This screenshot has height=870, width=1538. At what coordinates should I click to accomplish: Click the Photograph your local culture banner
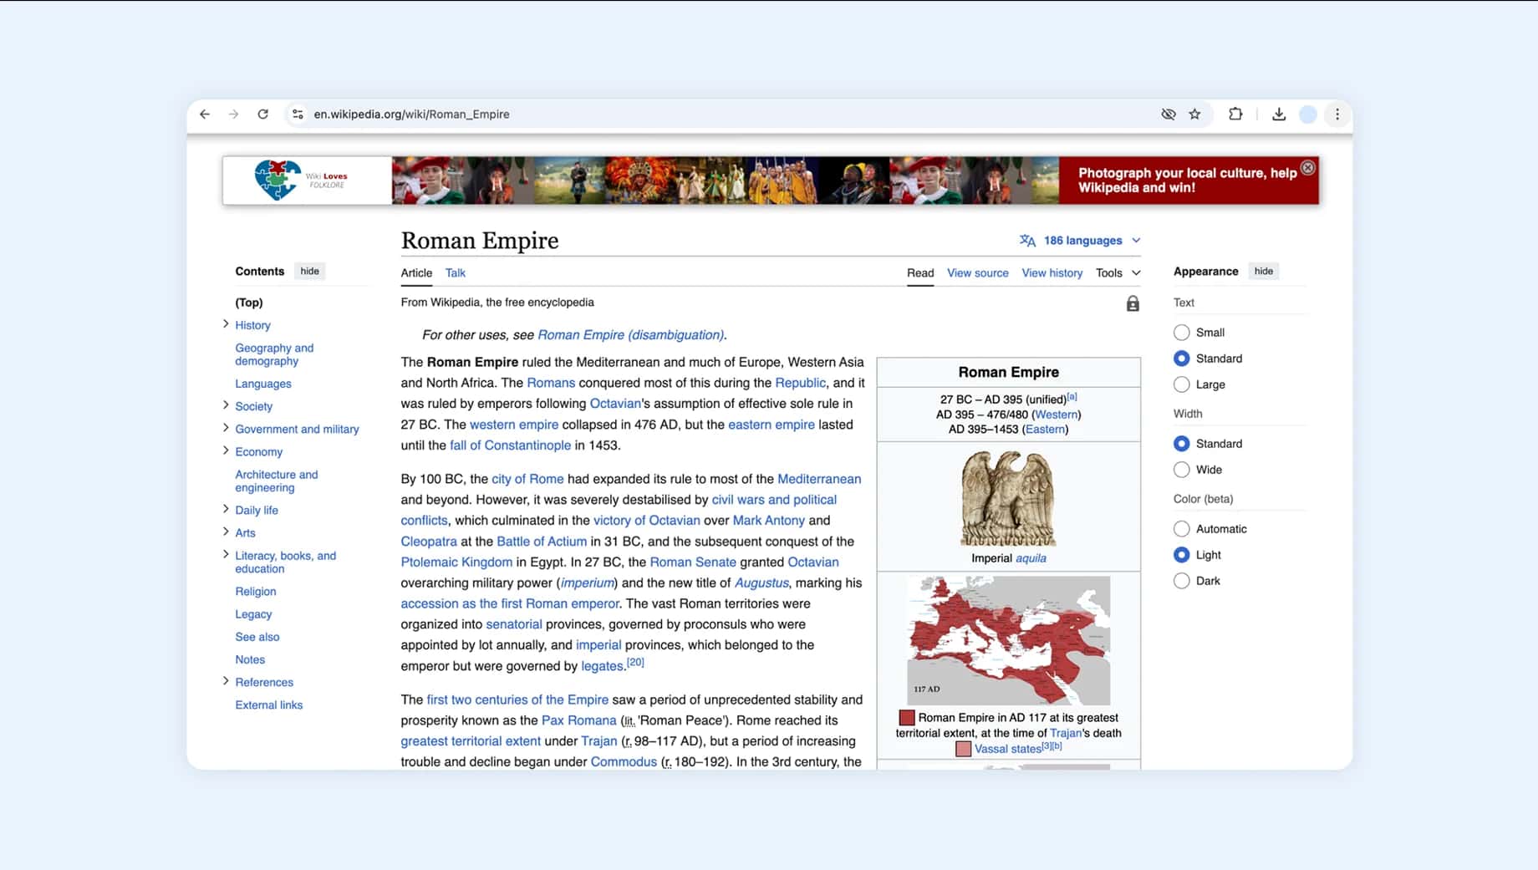1187,181
